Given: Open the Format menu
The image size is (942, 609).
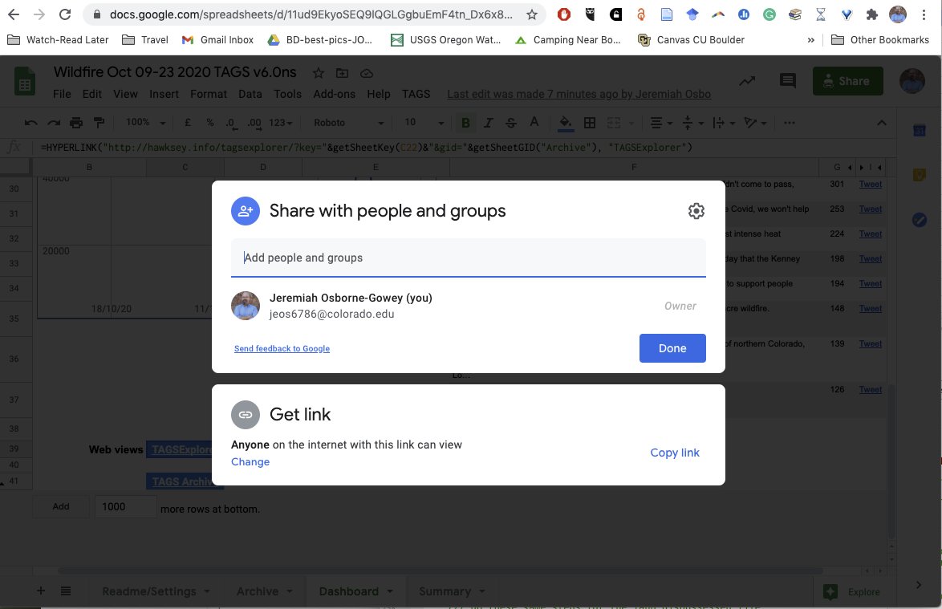Looking at the screenshot, I should click(209, 95).
